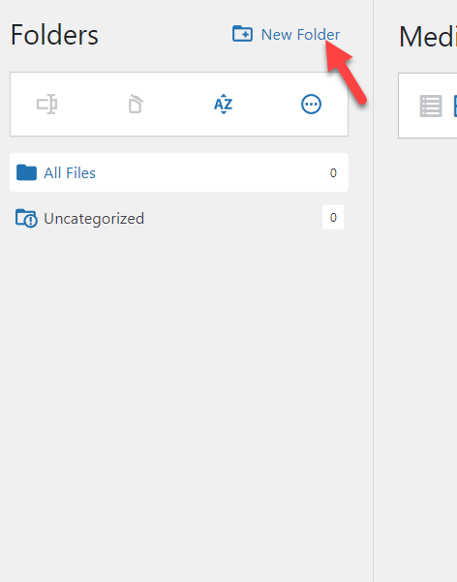Click the All Files item count
This screenshot has height=582, width=457.
pyautogui.click(x=333, y=173)
